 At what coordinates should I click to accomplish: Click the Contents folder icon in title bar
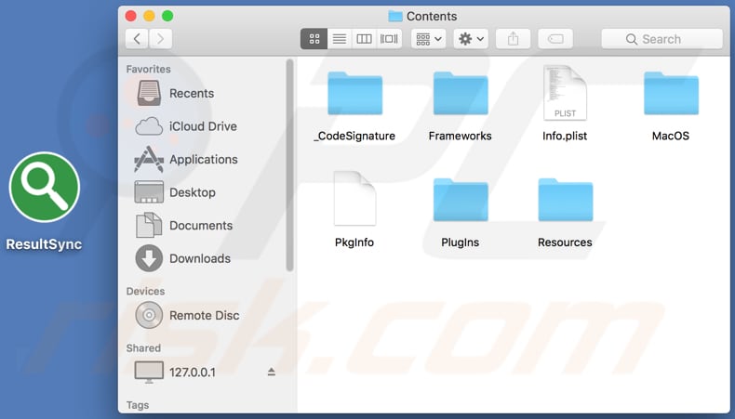point(395,17)
